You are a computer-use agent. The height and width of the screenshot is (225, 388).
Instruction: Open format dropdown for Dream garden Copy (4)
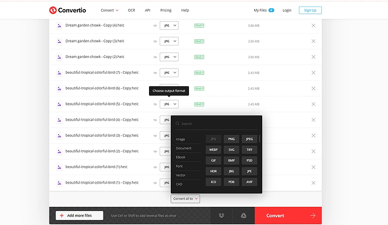pyautogui.click(x=169, y=25)
